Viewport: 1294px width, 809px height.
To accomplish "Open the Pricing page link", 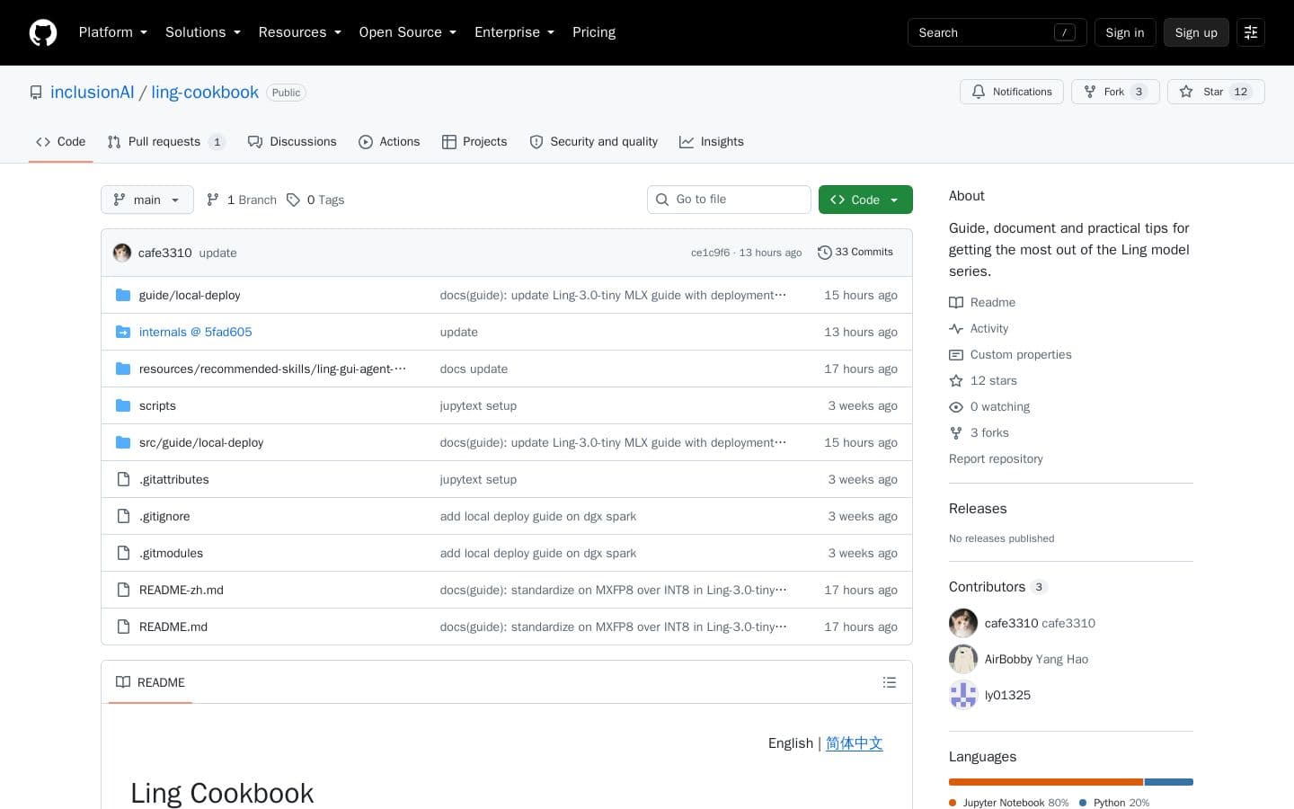I will pyautogui.click(x=594, y=32).
